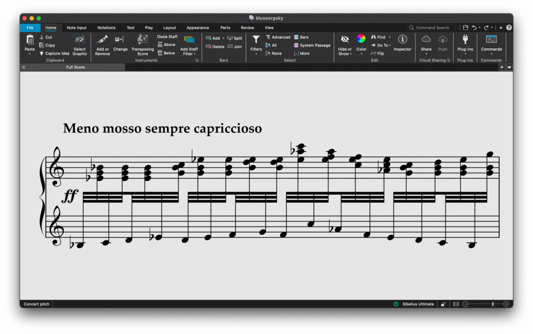This screenshot has height=334, width=533.
Task: Go to the Review tab
Action: pos(247,28)
